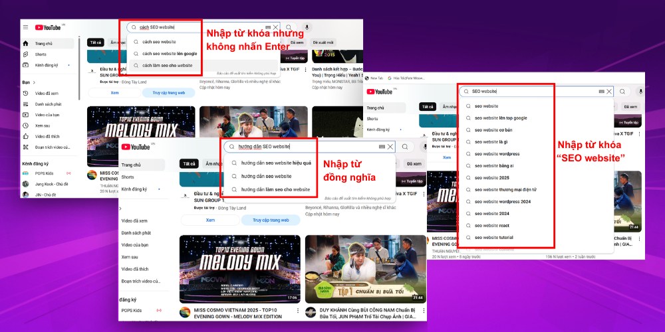Clear the right window 'SEO website' search with X
The image size is (665, 332).
click(609, 92)
